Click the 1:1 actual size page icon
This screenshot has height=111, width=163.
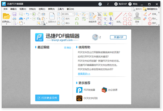(52, 16)
